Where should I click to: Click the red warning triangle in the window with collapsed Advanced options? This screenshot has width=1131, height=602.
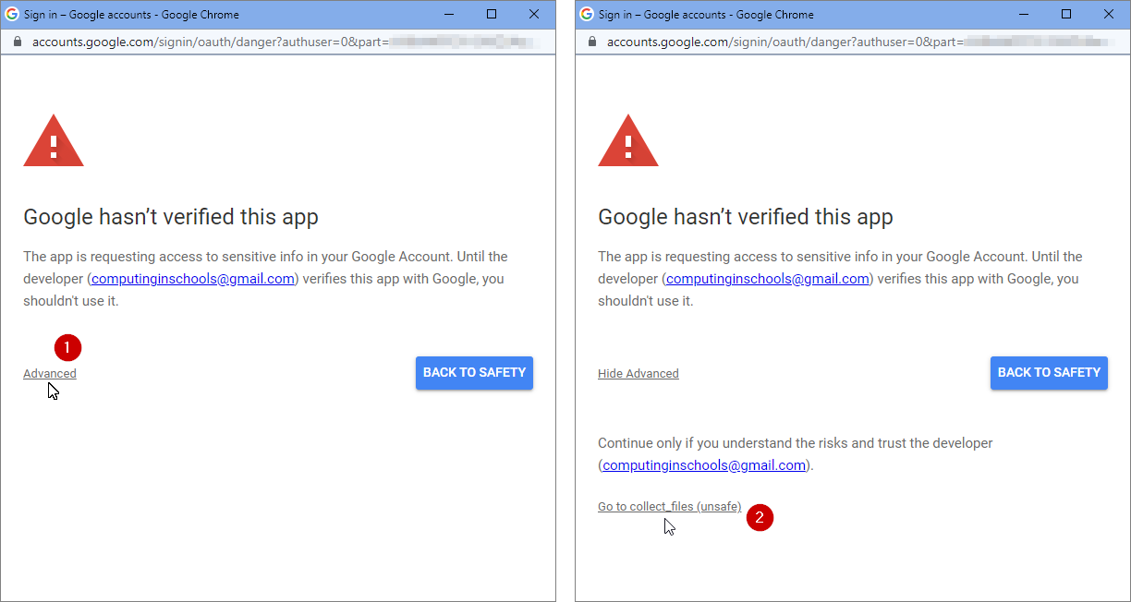(x=54, y=141)
